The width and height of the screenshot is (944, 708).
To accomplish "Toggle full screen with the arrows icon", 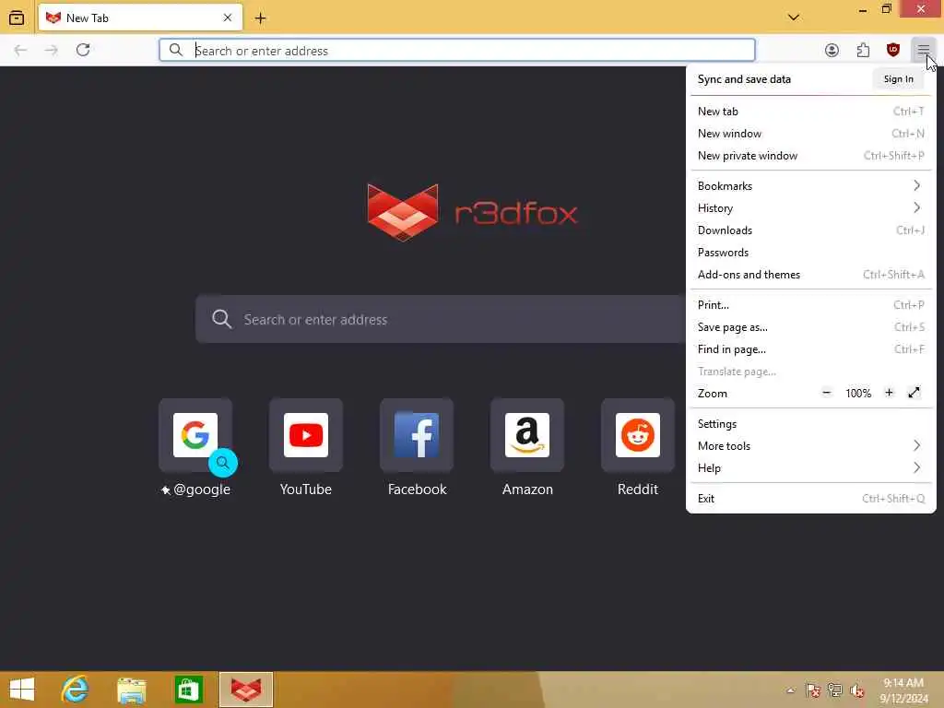I will coord(914,393).
